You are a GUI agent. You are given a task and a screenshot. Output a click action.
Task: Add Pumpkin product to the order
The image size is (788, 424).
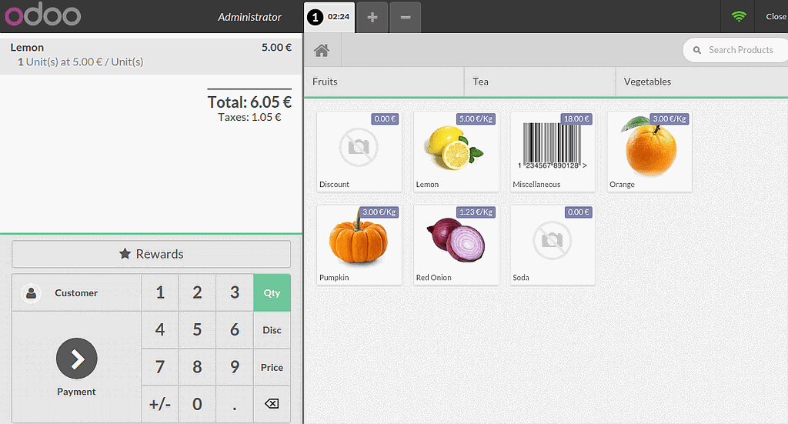(359, 244)
